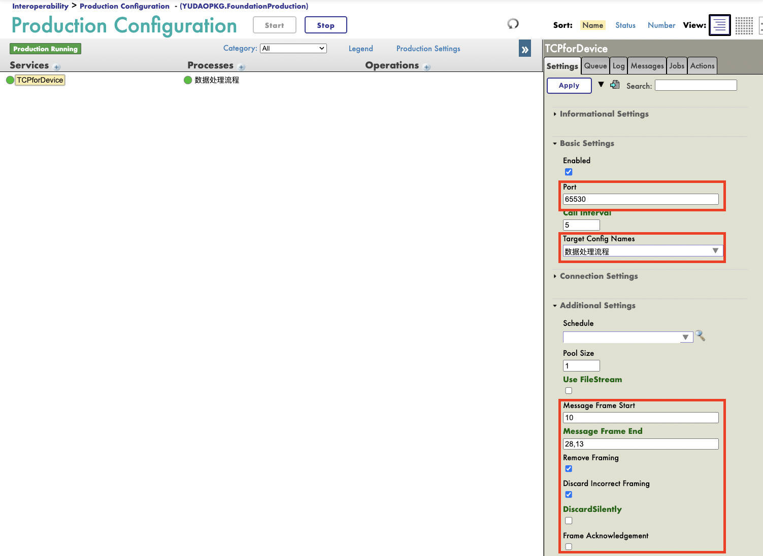
Task: Switch to the grid view icon
Action: (x=744, y=25)
